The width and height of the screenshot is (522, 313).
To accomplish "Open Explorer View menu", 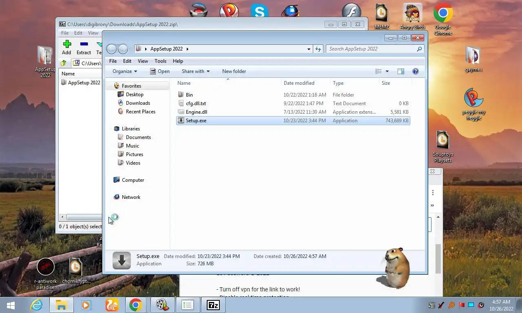I will (x=143, y=61).
